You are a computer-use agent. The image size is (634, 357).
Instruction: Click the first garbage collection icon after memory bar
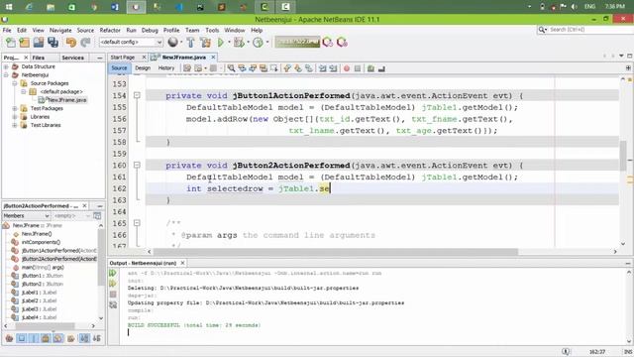[328, 42]
